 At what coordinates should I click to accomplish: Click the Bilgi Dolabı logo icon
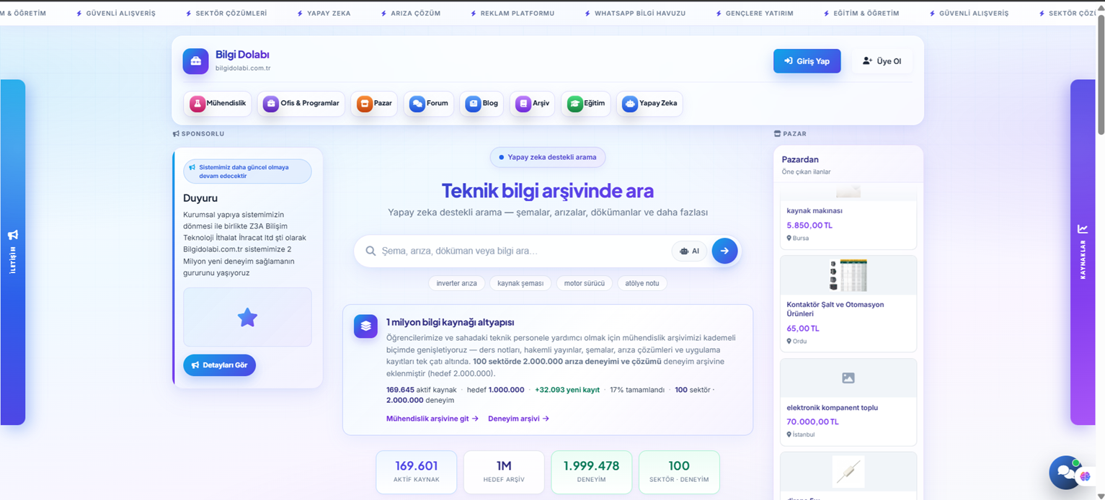pos(195,61)
